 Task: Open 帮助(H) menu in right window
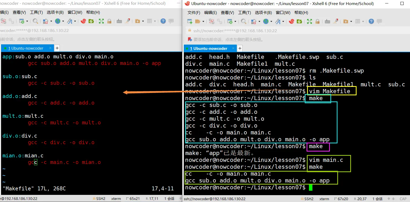click(x=301, y=13)
